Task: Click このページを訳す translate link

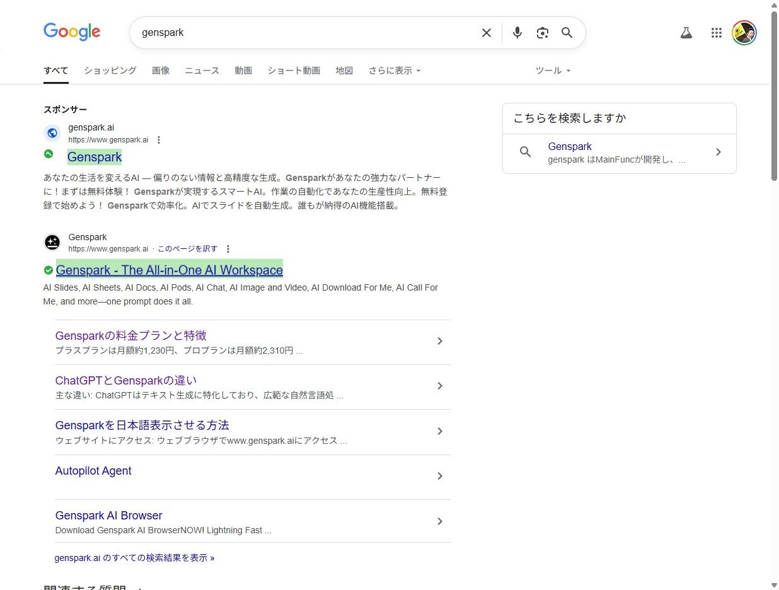Action: point(187,249)
